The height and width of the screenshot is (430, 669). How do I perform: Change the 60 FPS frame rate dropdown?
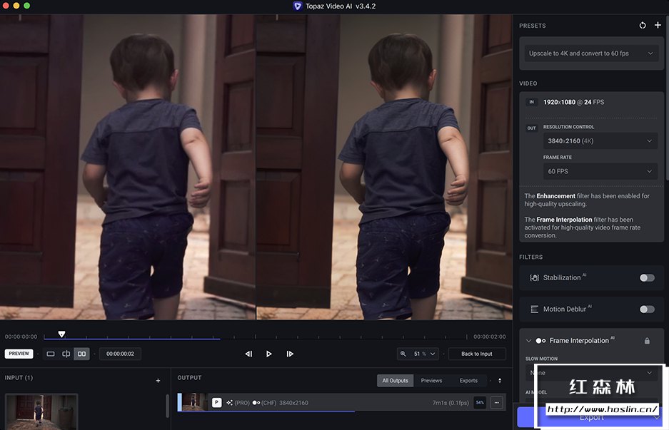tap(600, 171)
